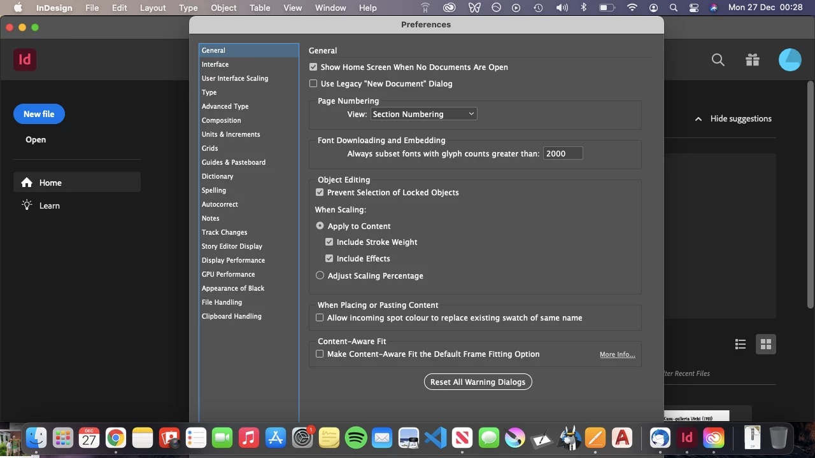This screenshot has width=815, height=458.
Task: Click the Bluetooth menu bar icon
Action: point(584,8)
